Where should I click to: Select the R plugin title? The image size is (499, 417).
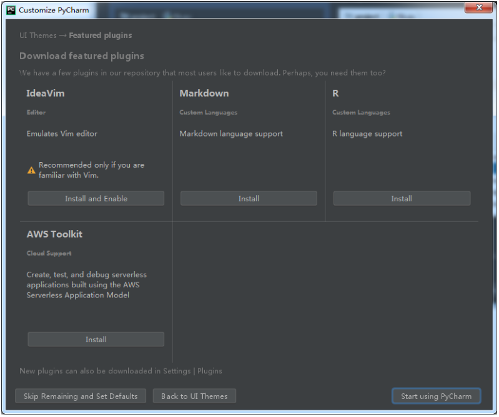click(x=335, y=93)
